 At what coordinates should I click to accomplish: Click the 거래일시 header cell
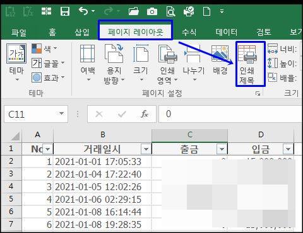click(102, 149)
